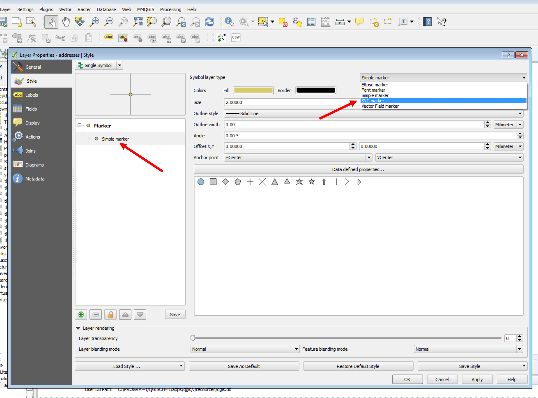
Task: Open the Single Symbol renderer dropdown
Action: [x=120, y=65]
